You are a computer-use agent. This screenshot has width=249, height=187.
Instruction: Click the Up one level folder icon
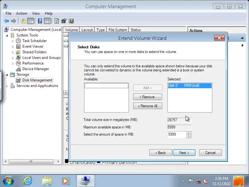23,21
